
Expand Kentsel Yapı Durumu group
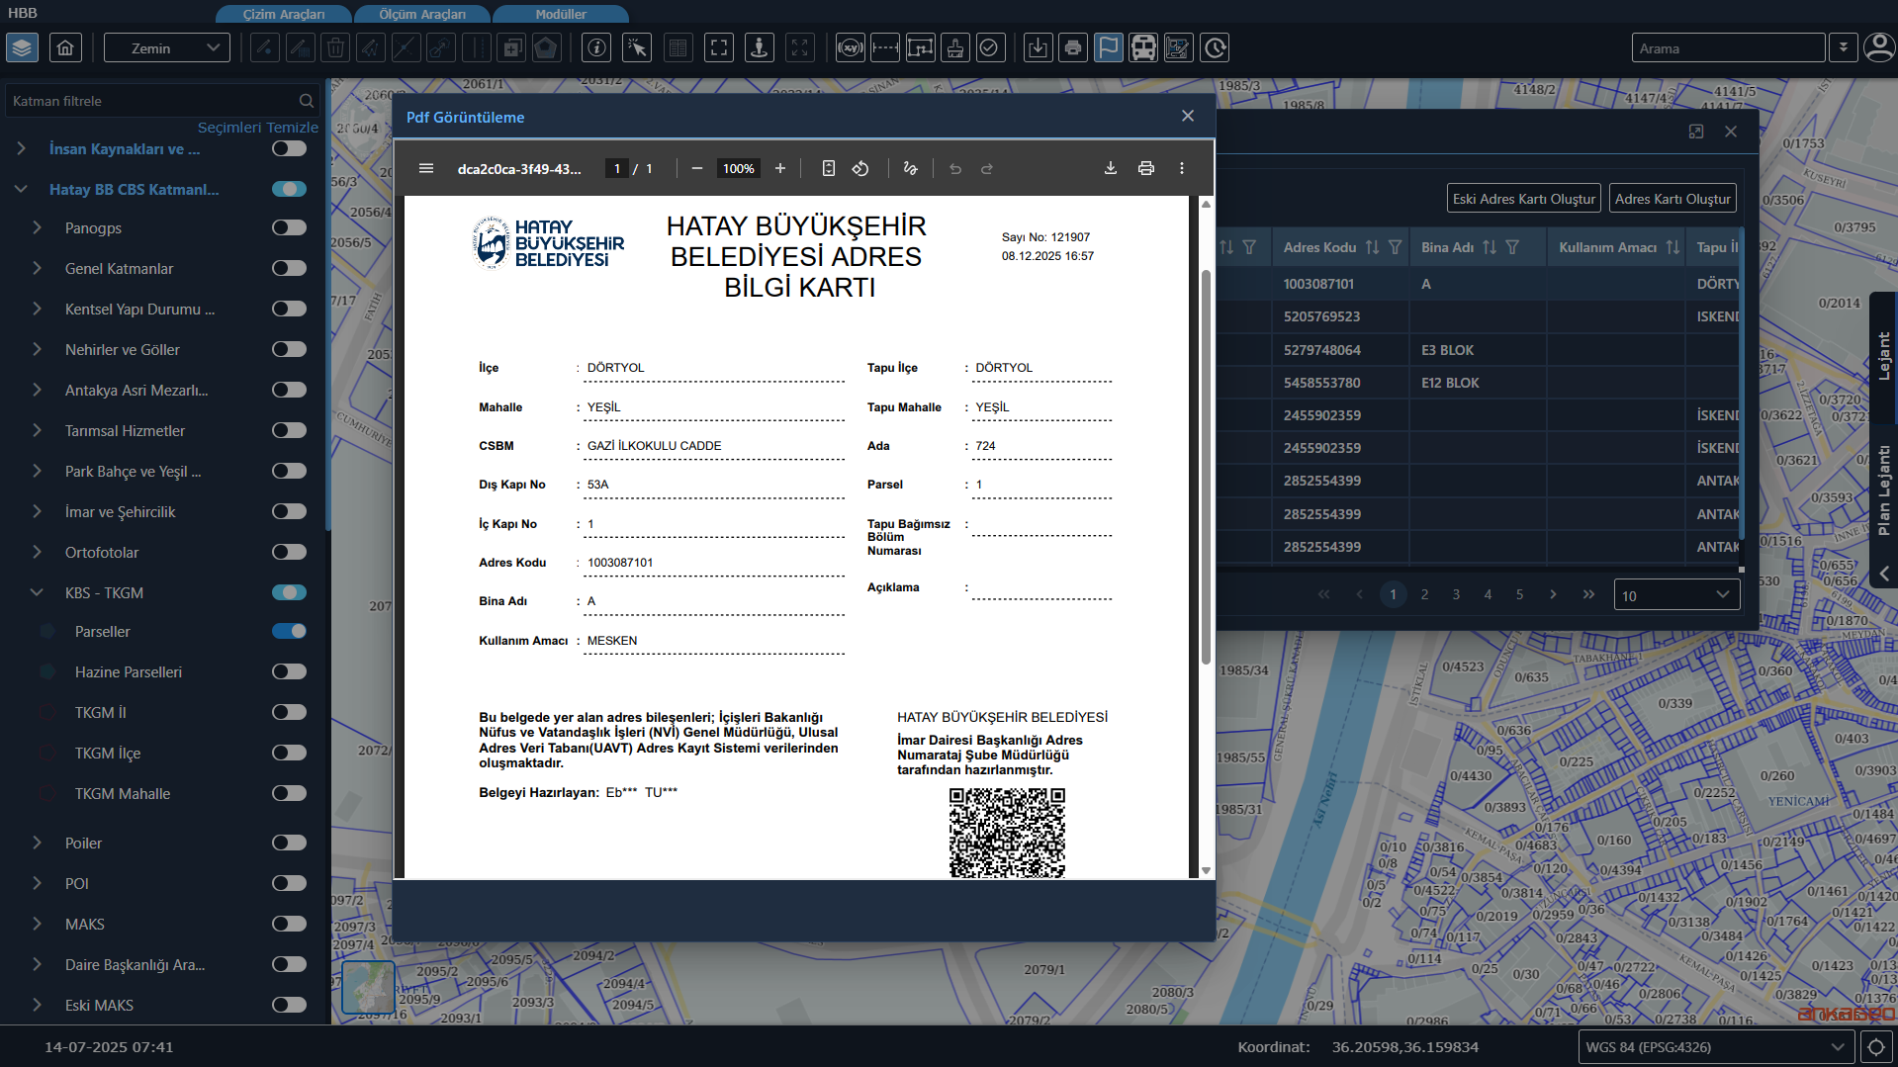[x=38, y=309]
